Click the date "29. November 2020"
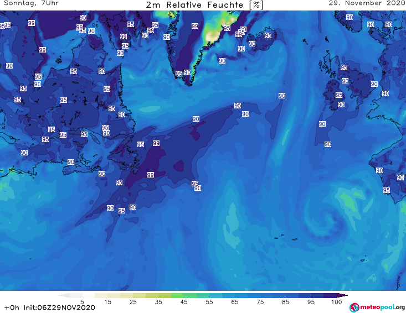Viewport: 406px width, 313px height. (x=367, y=3)
